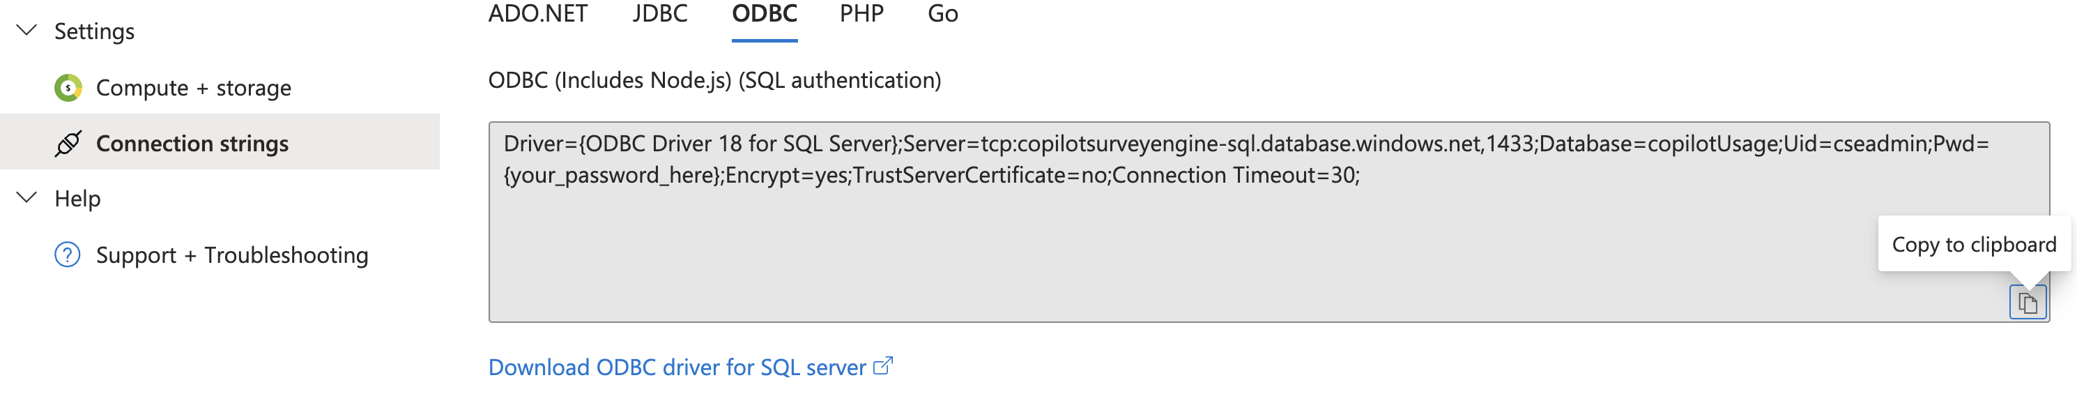Open Support + Troubleshooting question mark icon
The image size is (2077, 410).
pos(68,255)
